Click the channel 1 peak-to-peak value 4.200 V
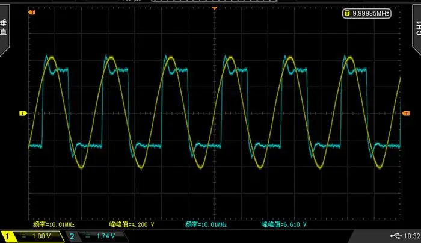Image resolution: width=421 pixels, height=243 pixels. (x=132, y=224)
